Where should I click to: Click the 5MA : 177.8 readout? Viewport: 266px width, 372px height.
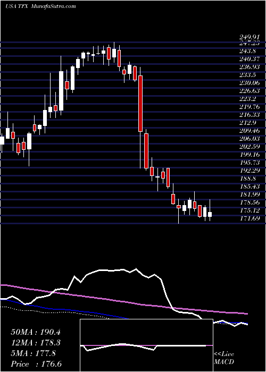pyautogui.click(x=33, y=353)
